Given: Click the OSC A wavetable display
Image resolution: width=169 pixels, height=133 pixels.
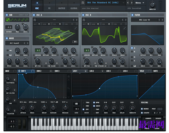Looking at the screenshot, I should click(x=55, y=35).
